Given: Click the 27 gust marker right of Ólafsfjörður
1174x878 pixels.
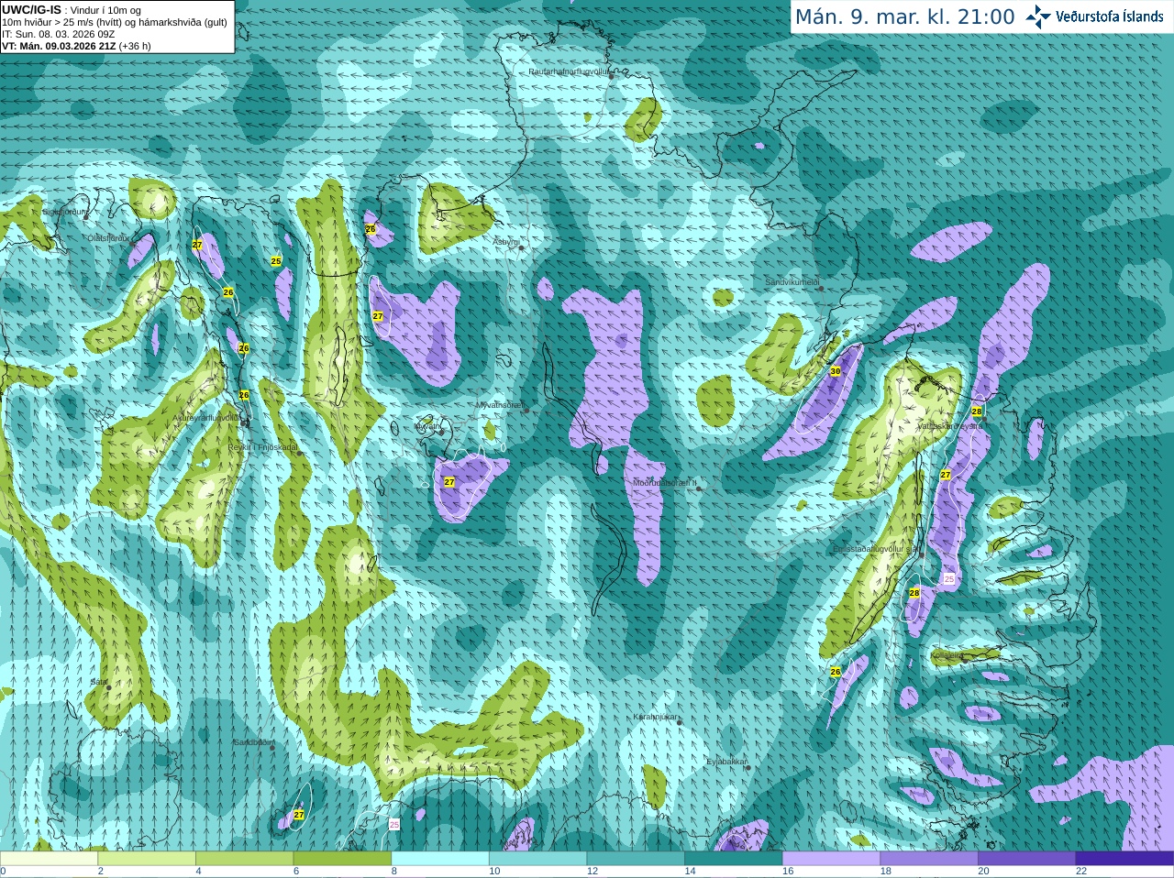Looking at the screenshot, I should (x=197, y=245).
